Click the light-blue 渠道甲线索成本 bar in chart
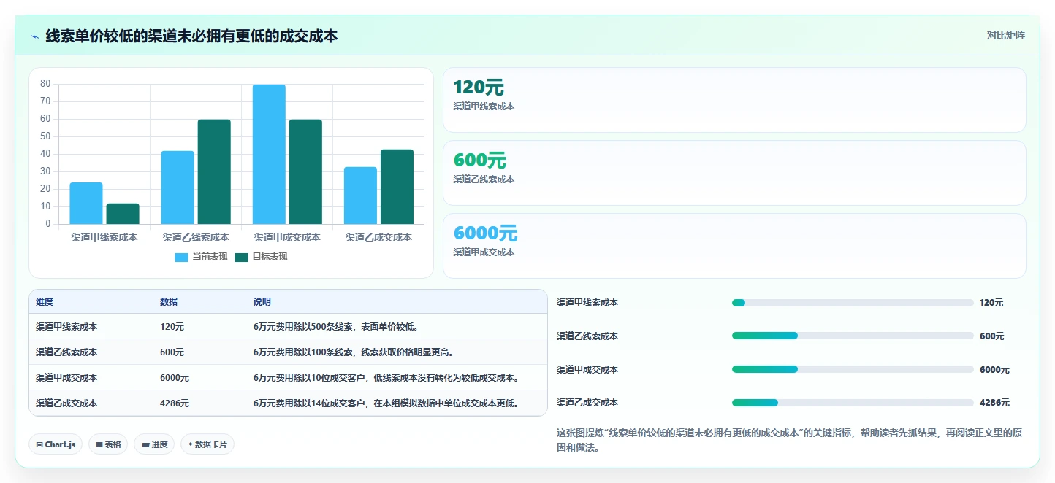Viewport: 1055px width, 483px height. pyautogui.click(x=86, y=203)
